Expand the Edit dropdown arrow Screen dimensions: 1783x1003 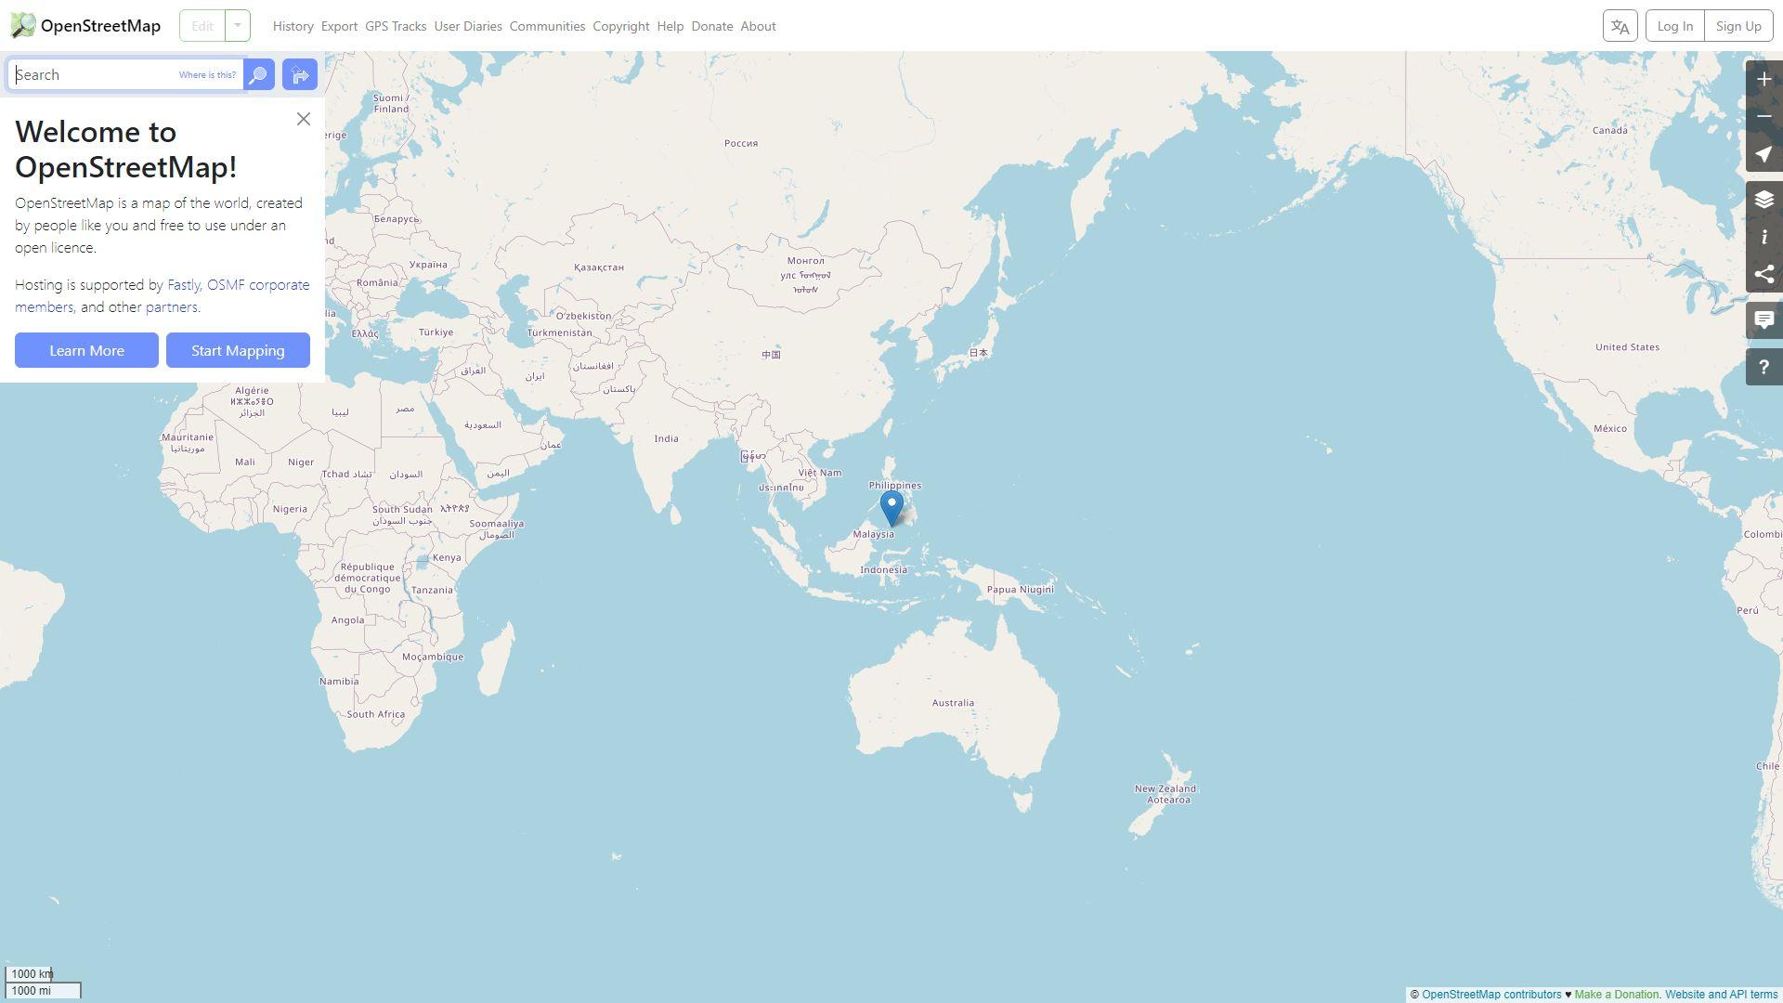[238, 26]
